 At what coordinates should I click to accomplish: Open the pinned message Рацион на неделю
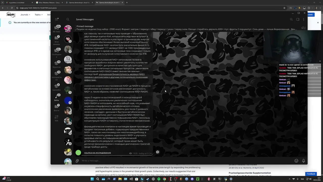pyautogui.click(x=187, y=28)
